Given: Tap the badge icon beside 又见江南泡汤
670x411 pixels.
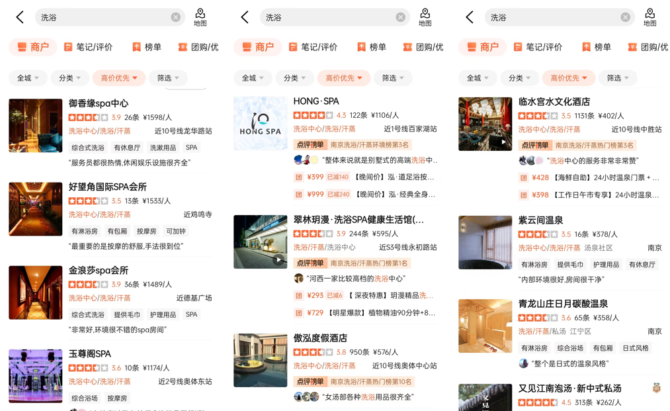Looking at the screenshot, I should (x=656, y=388).
